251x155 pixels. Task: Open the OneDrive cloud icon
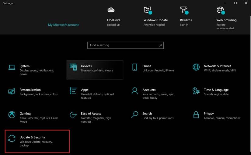click(x=111, y=10)
